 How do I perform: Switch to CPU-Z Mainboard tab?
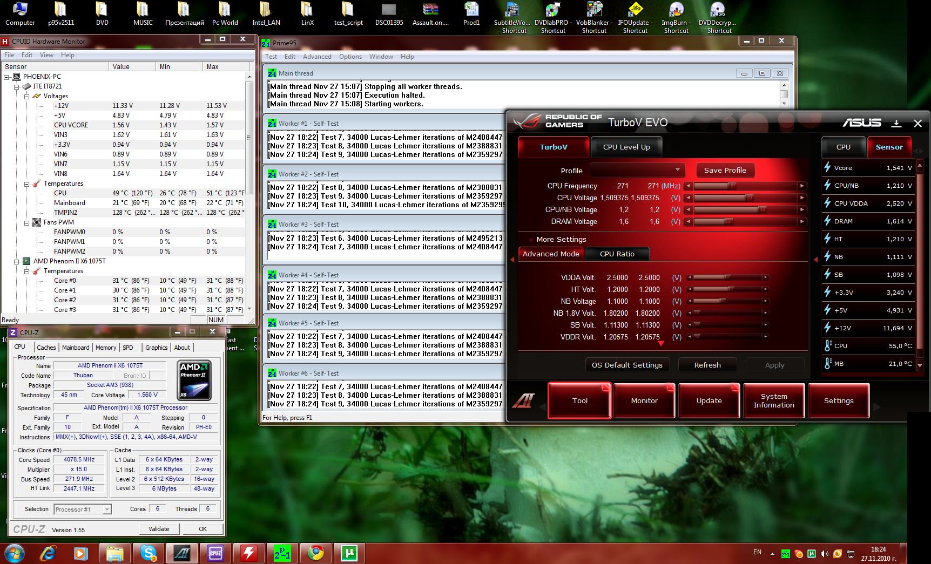click(76, 348)
